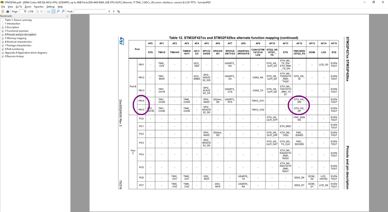Click the SDIO_D6 table cell

[299, 178]
